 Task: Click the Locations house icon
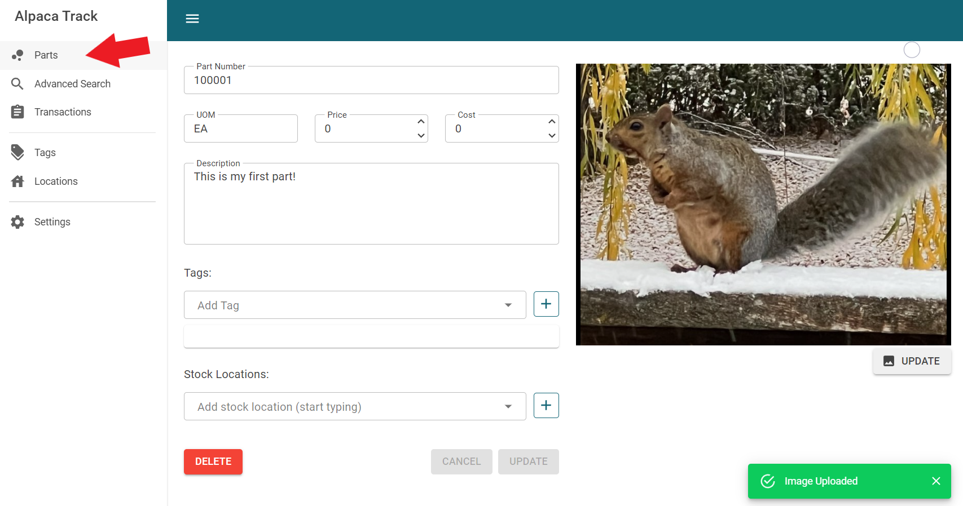coord(17,181)
